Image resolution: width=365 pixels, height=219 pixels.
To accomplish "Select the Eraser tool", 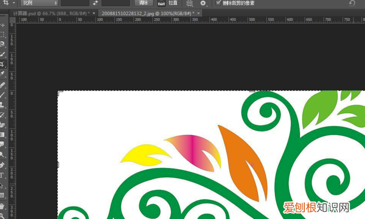I will [2, 125].
